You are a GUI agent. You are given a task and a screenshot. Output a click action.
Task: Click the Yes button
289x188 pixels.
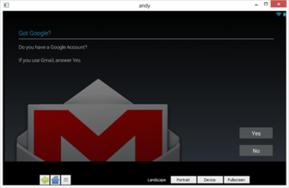click(x=256, y=133)
